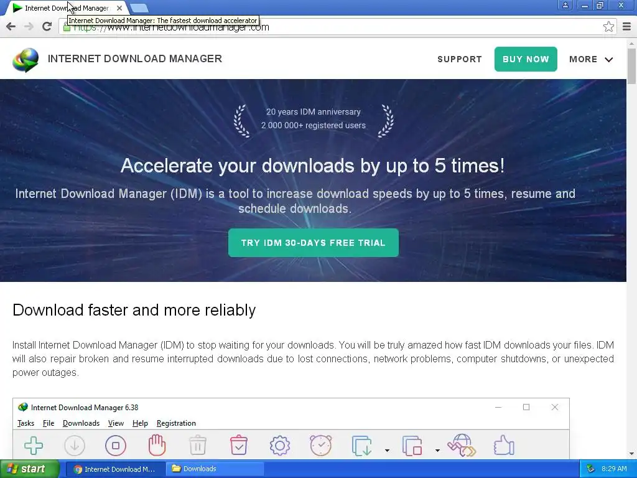Reload the page with refresh icon
The image size is (637, 478).
47,27
